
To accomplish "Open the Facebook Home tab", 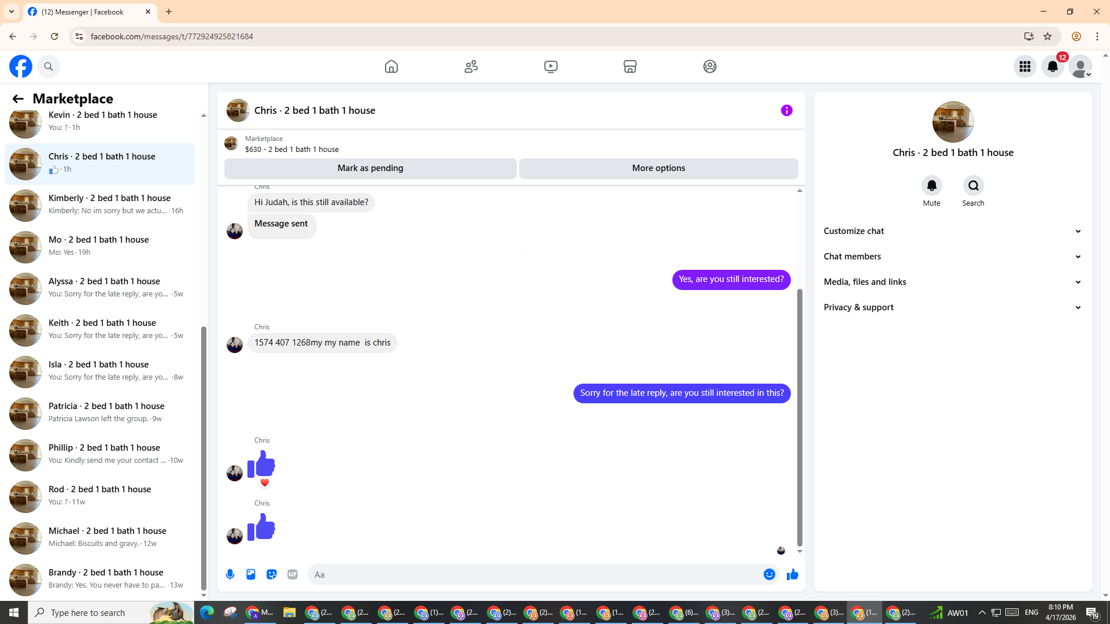I will pos(391,66).
